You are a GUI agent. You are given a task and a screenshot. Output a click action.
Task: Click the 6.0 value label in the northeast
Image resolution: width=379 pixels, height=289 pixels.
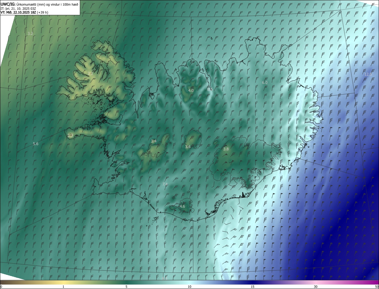265,83
